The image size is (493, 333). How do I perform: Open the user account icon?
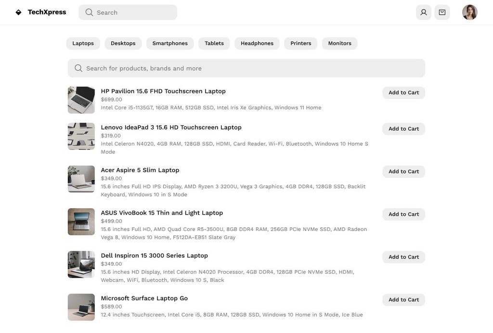click(424, 12)
